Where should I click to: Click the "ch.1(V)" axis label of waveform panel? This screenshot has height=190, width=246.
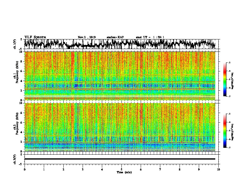point(15,44)
